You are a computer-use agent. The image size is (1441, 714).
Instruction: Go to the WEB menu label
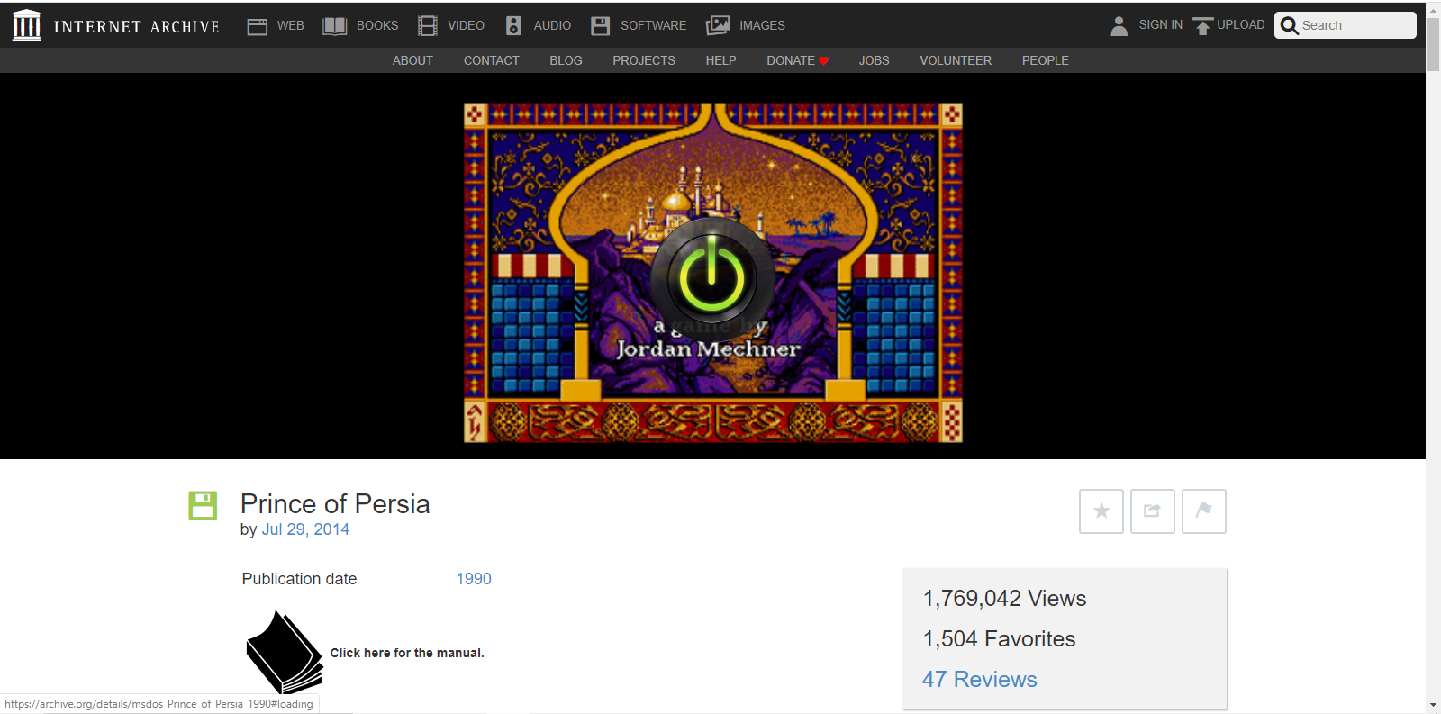pos(290,26)
